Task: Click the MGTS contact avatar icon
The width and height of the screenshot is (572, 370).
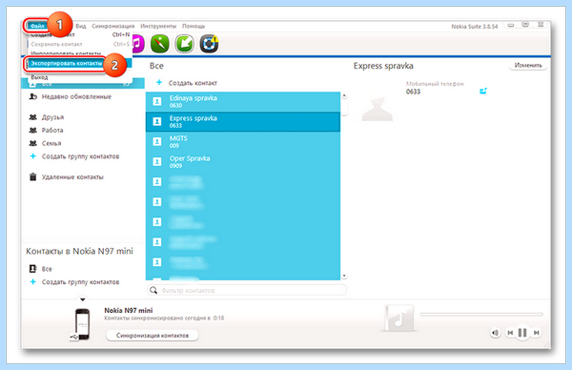Action: 157,141
